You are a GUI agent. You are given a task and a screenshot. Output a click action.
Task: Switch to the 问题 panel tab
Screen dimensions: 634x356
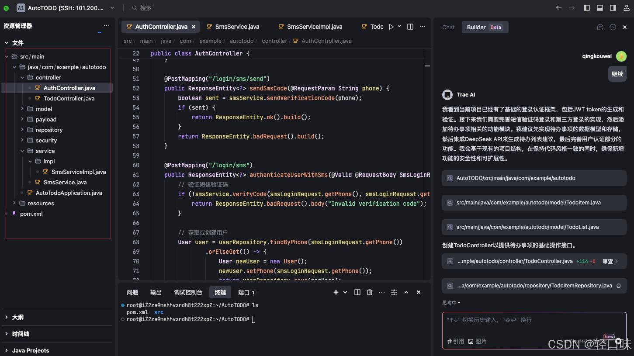(132, 292)
